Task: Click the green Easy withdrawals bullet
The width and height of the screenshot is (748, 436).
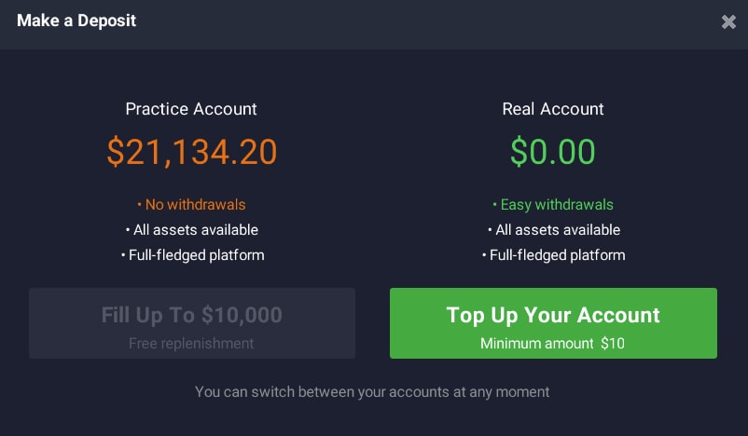Action: pyautogui.click(x=553, y=204)
